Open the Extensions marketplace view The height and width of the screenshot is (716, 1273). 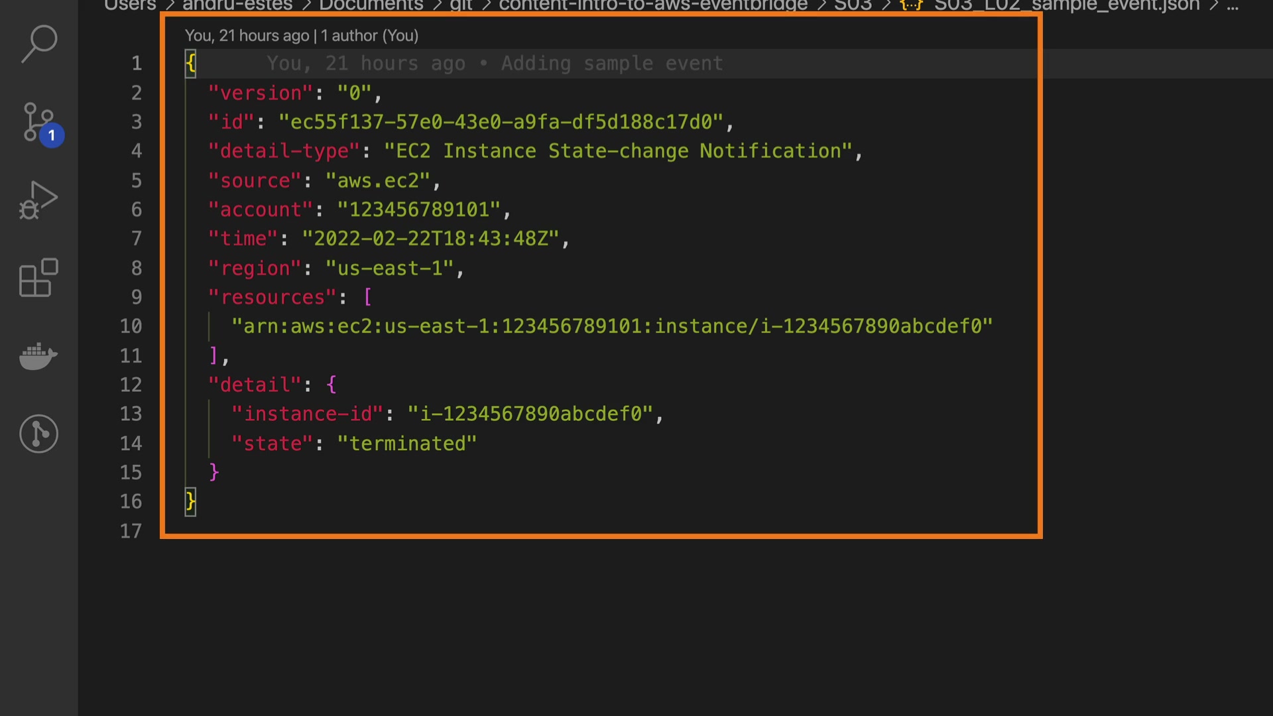coord(38,278)
